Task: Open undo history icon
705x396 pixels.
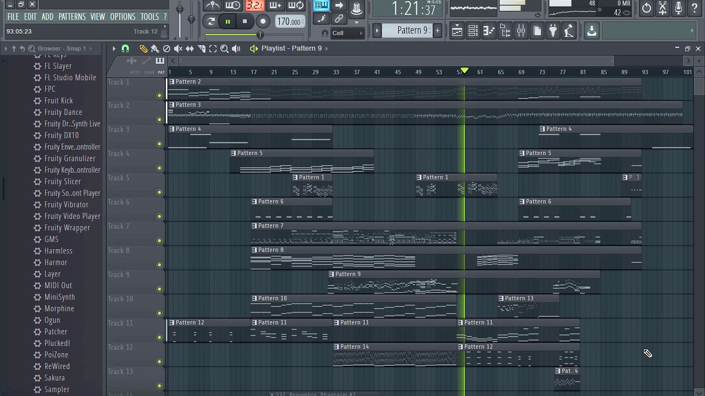Action: (647, 8)
